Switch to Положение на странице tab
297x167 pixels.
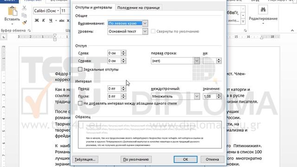pyautogui.click(x=138, y=8)
